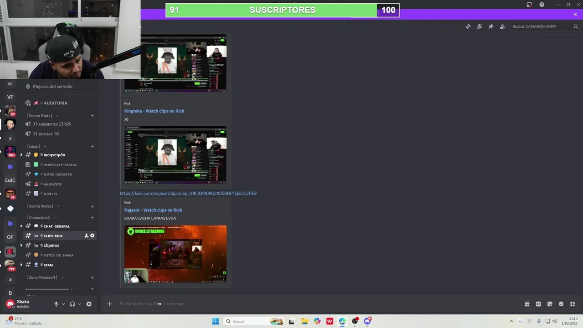Open the kick.com/najasor clips URL
The image size is (583, 328).
pos(188,193)
